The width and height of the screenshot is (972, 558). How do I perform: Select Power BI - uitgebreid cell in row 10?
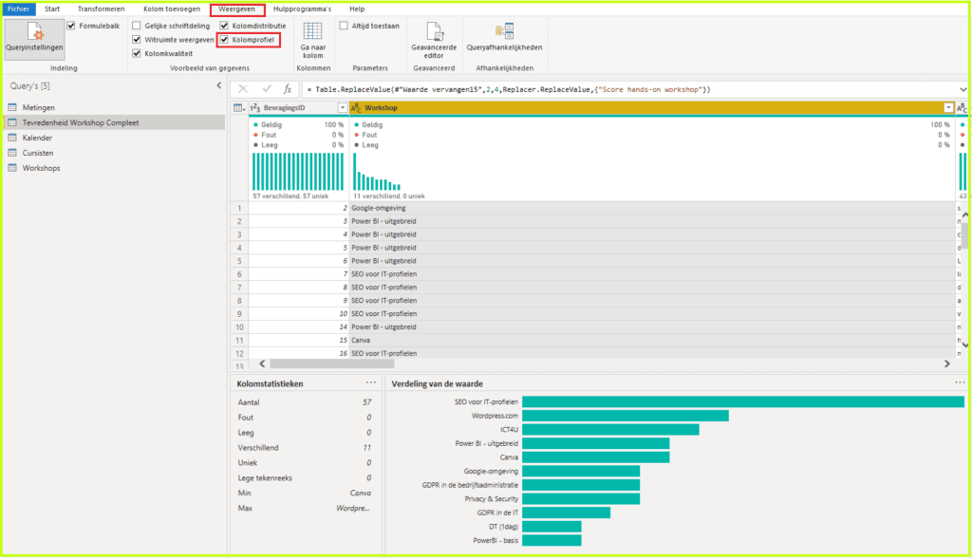click(x=652, y=326)
